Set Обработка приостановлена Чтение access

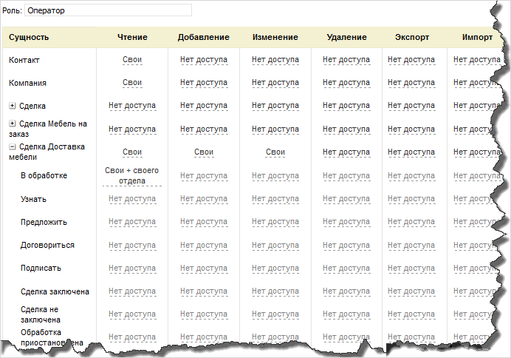click(x=132, y=337)
